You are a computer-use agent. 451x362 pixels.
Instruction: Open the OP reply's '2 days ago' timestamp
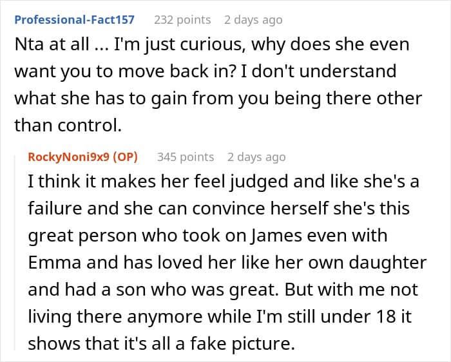256,157
